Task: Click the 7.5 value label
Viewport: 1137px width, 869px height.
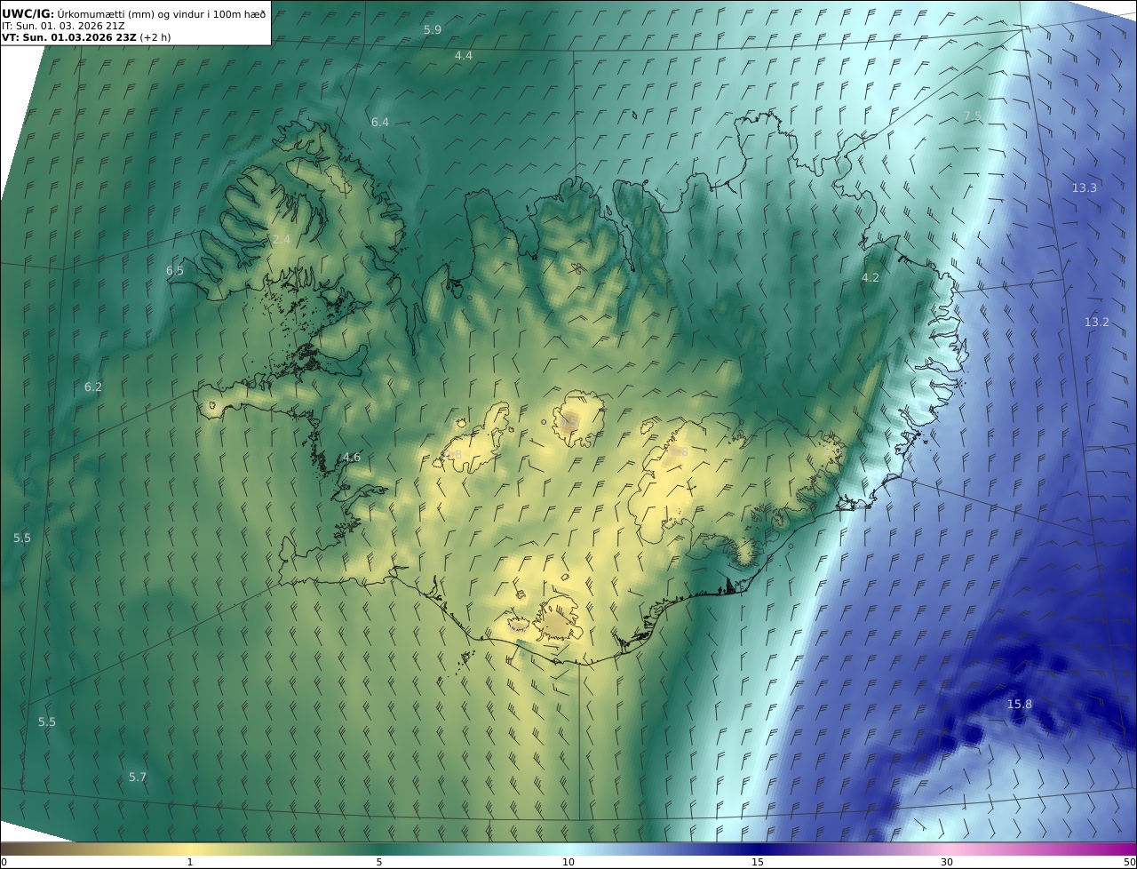Action: pyautogui.click(x=973, y=116)
